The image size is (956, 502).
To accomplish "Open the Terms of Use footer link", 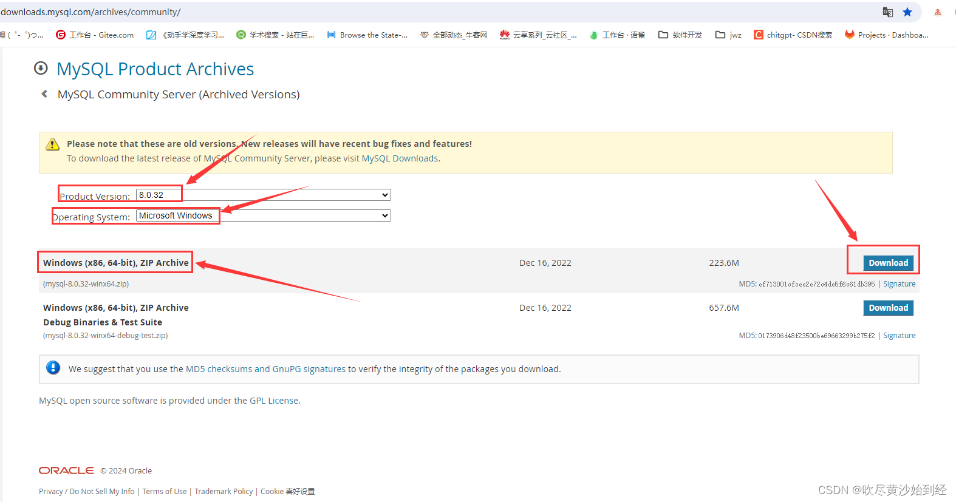I will pyautogui.click(x=165, y=492).
